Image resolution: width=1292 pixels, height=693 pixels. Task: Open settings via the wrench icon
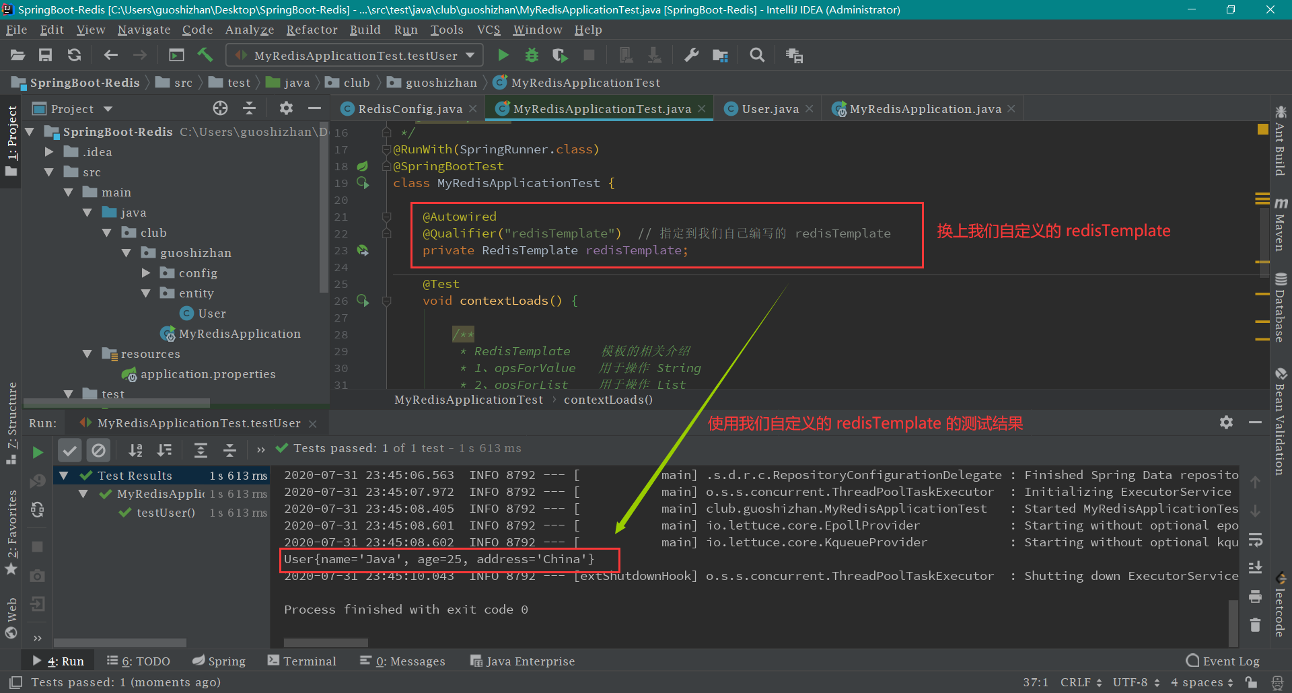(x=691, y=55)
